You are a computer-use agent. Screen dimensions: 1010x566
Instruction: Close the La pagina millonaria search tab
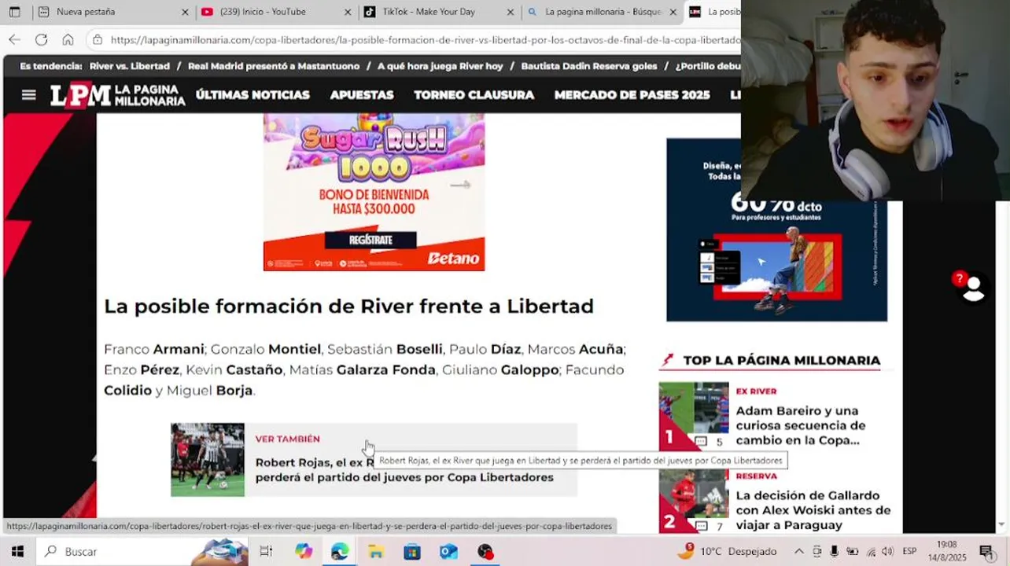tap(673, 13)
